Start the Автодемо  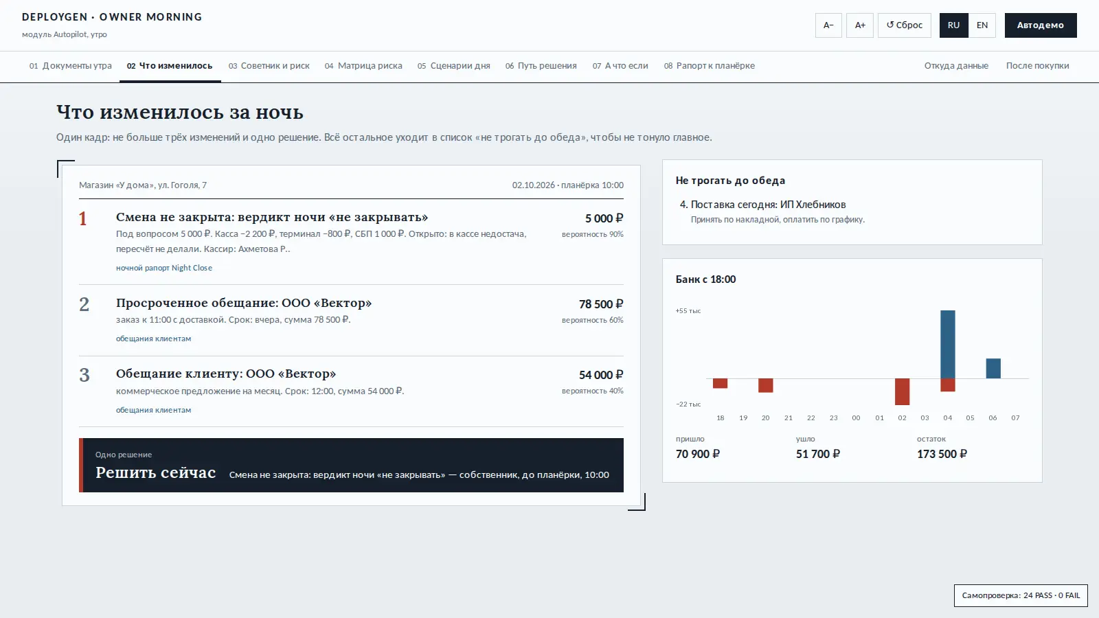[x=1041, y=25]
